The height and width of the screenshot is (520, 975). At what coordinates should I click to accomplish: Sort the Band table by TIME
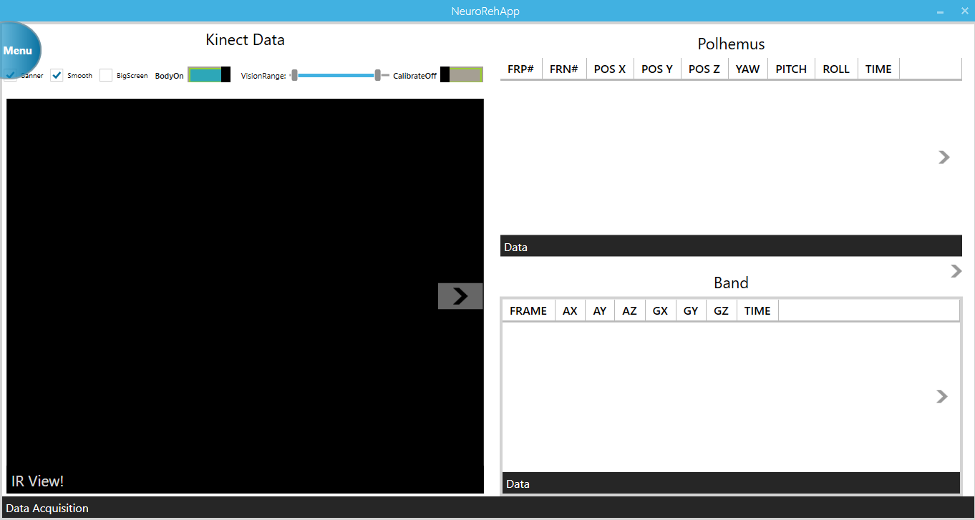757,310
